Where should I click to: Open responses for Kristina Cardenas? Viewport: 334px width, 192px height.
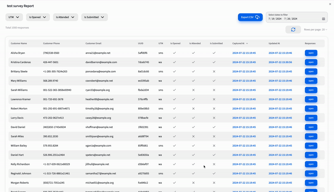coord(311,62)
